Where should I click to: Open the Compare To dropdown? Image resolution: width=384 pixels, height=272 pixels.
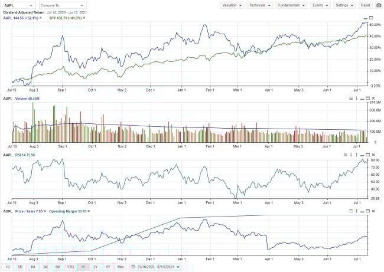[63, 5]
